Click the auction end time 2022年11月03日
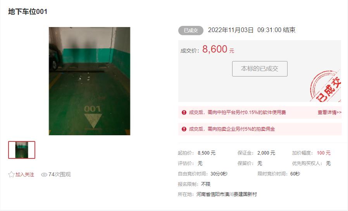348x211 pixels. [231, 30]
